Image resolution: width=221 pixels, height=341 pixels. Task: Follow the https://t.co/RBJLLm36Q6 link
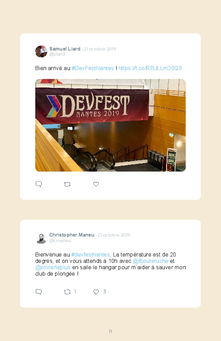coord(150,68)
